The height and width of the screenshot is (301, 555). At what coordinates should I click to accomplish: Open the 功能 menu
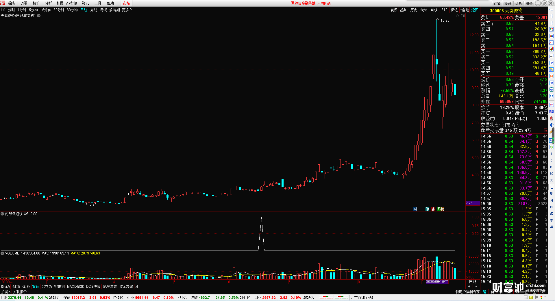pos(24,3)
